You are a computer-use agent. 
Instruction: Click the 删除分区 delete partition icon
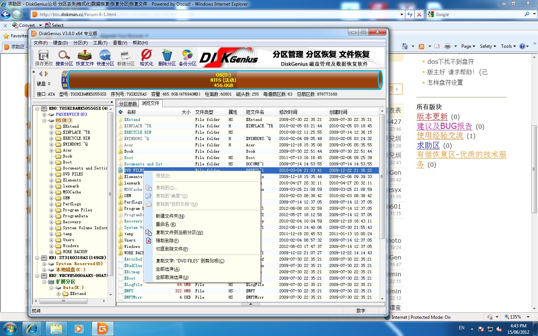click(x=167, y=58)
